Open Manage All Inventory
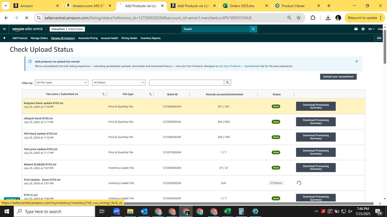The height and width of the screenshot is (217, 387). [63, 38]
